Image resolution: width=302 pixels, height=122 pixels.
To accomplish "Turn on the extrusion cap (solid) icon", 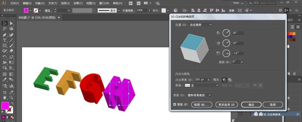I will pos(224,80).
